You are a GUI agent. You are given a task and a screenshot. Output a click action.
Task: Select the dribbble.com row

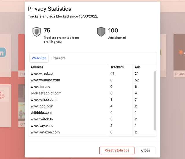click(x=41, y=113)
